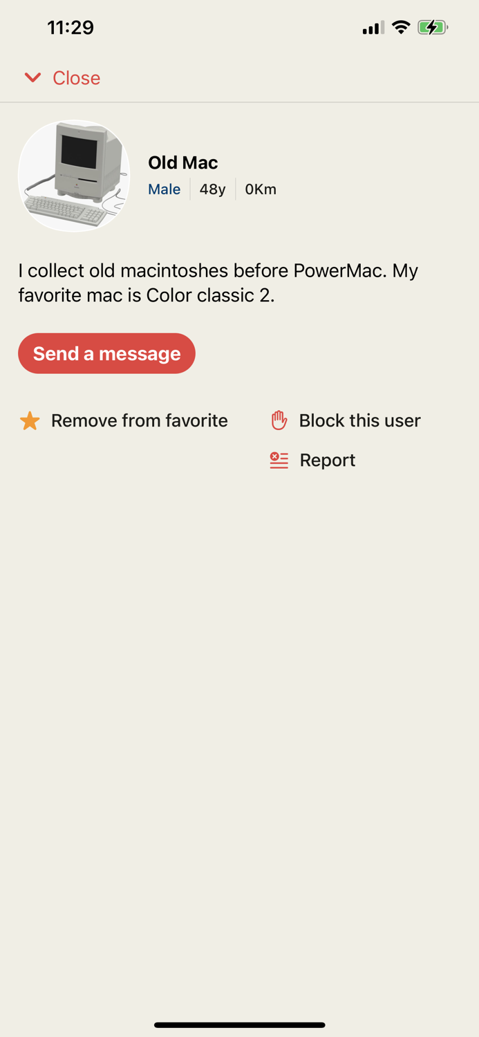
Task: Tap the macintosh collector bio text
Action: [x=218, y=283]
